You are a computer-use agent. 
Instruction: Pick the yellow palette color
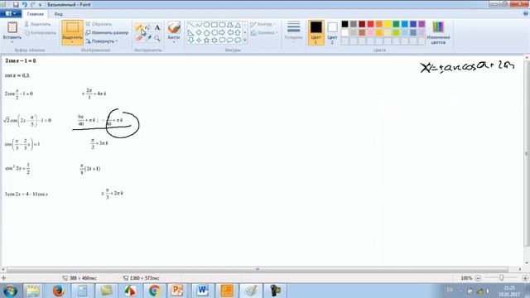tap(388, 24)
